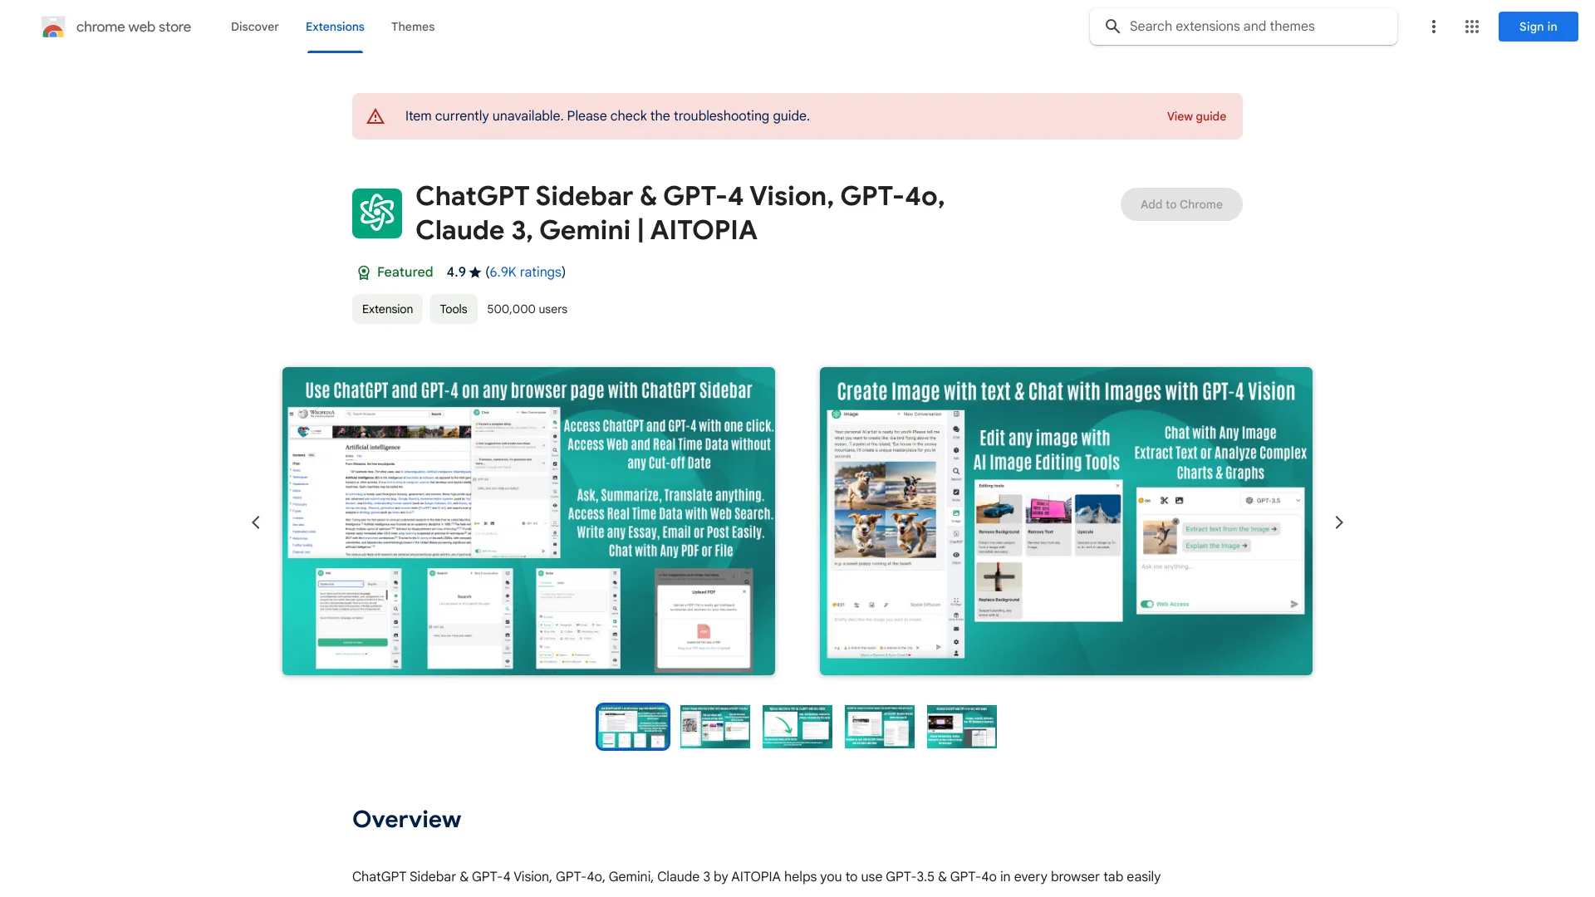Click the left carousel arrow button
Screen dimensions: 1595x897
click(254, 522)
